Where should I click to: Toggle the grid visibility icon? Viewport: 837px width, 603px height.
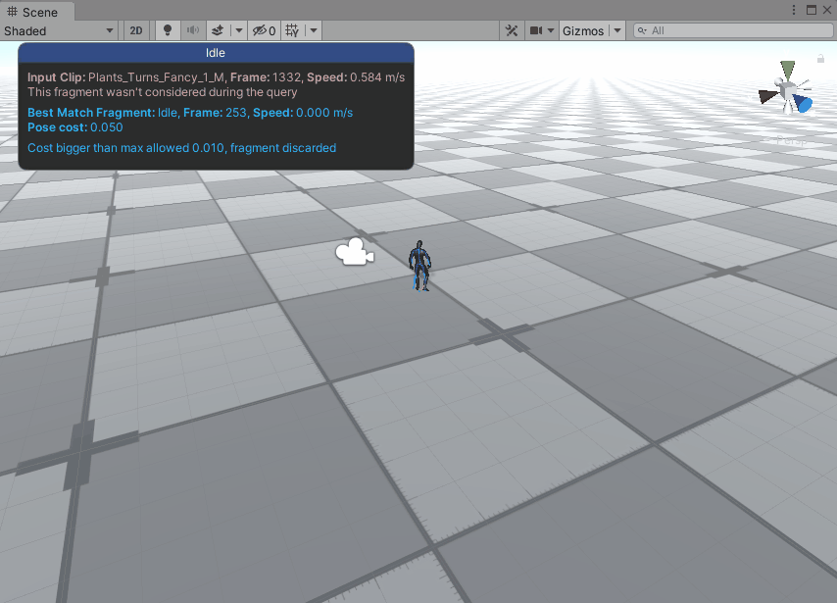pos(292,31)
